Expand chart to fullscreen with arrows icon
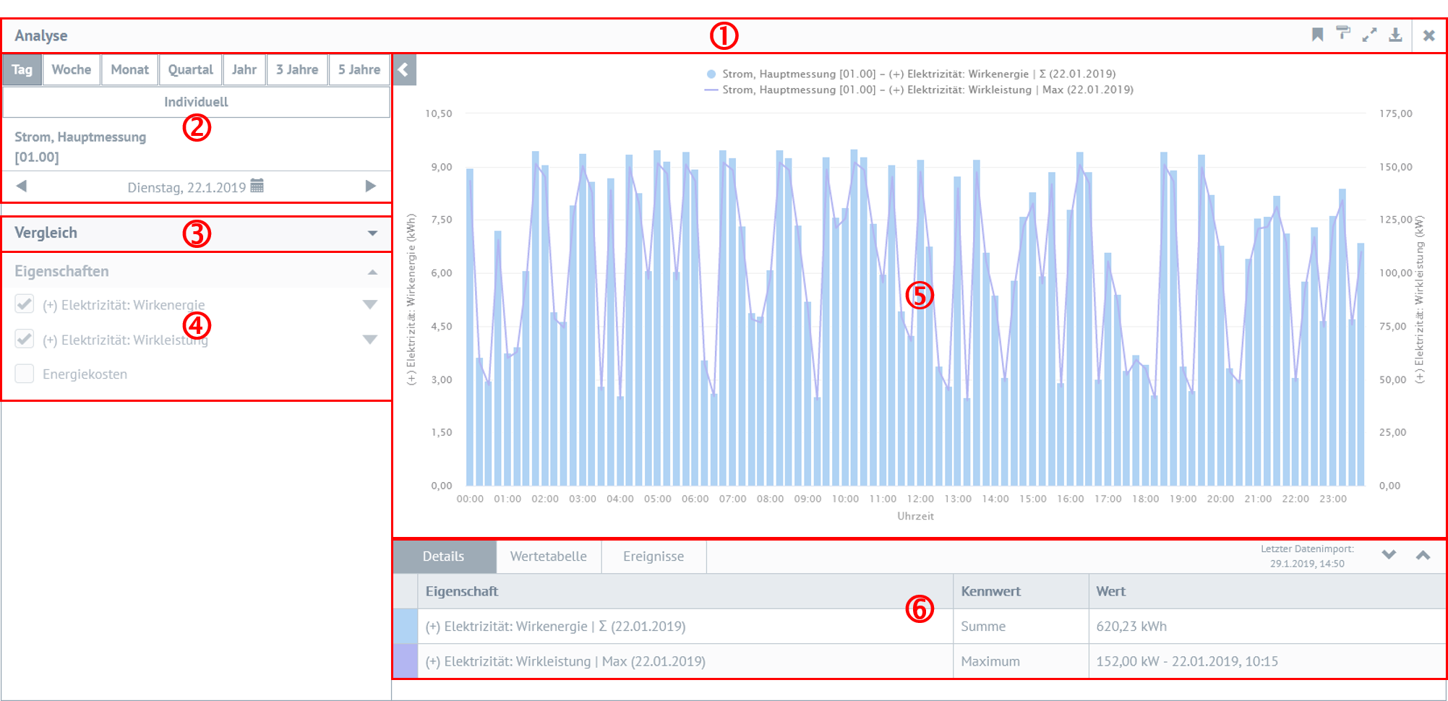Image resolution: width=1448 pixels, height=701 pixels. 1369,35
